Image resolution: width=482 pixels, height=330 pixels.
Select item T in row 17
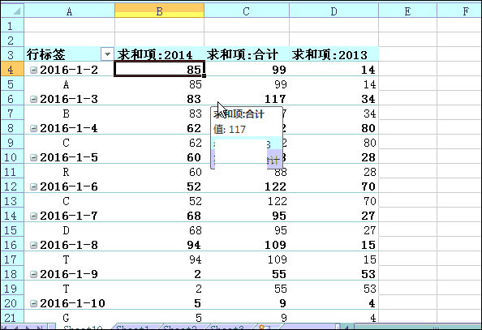pos(66,260)
